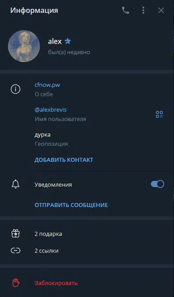Show QR code for @alexbrevis
Viewport: 174px width, 297px height.
159,114
